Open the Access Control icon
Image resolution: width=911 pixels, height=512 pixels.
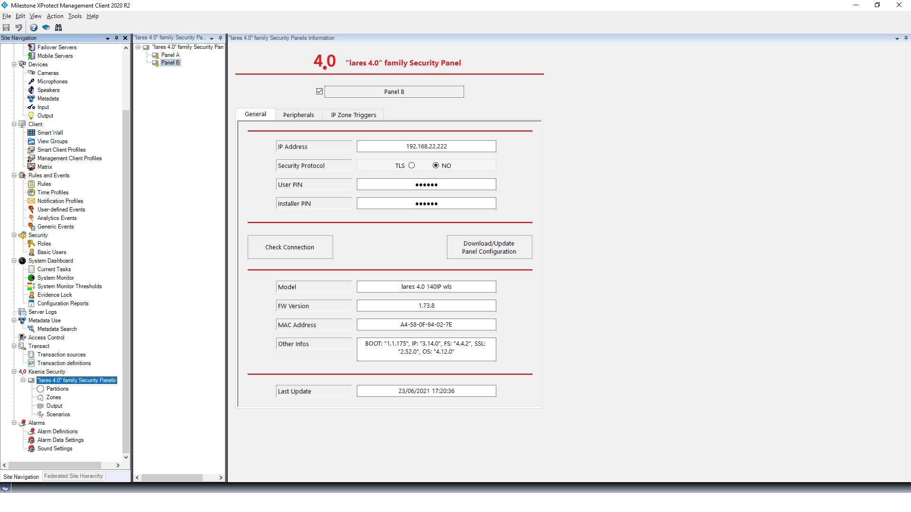[x=22, y=338]
